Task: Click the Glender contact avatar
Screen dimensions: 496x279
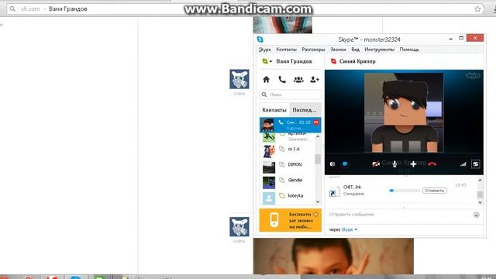Action: point(269,183)
